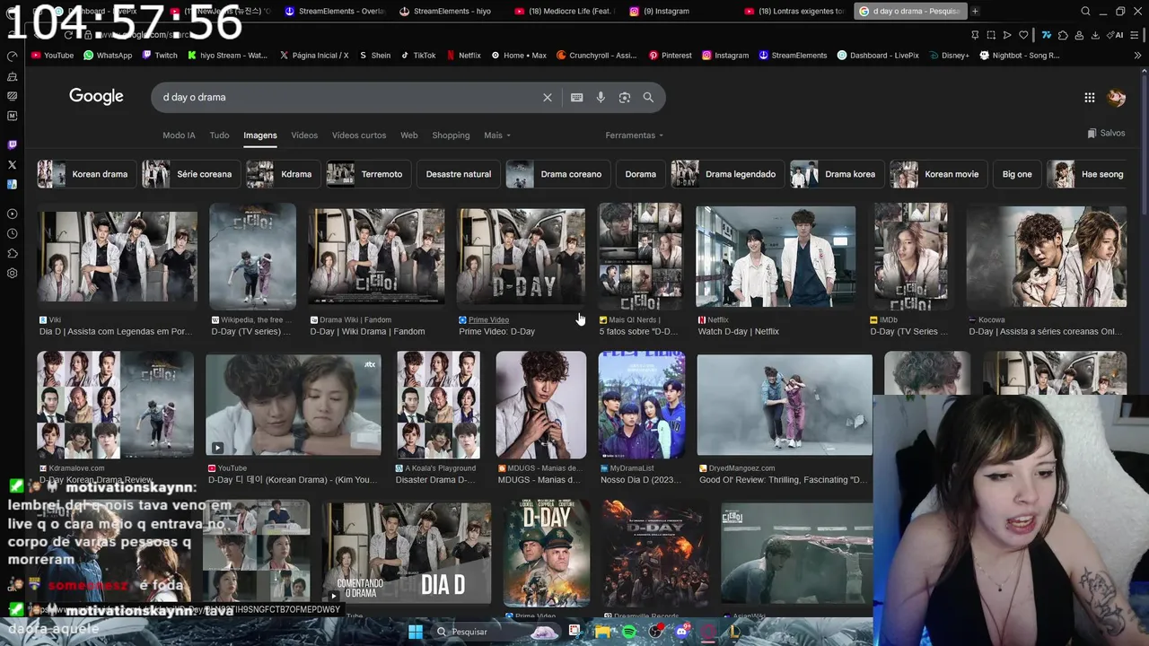This screenshot has width=1149, height=646.
Task: Switch to the Shopping results tab
Action: pos(451,135)
